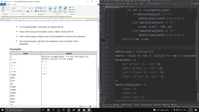
Task: Click Select all in Editing group
Action: [x=72, y=12]
